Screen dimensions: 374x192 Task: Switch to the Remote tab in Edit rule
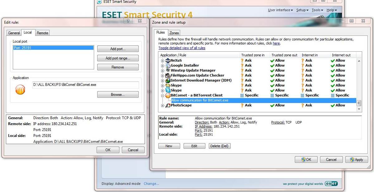coord(42,33)
